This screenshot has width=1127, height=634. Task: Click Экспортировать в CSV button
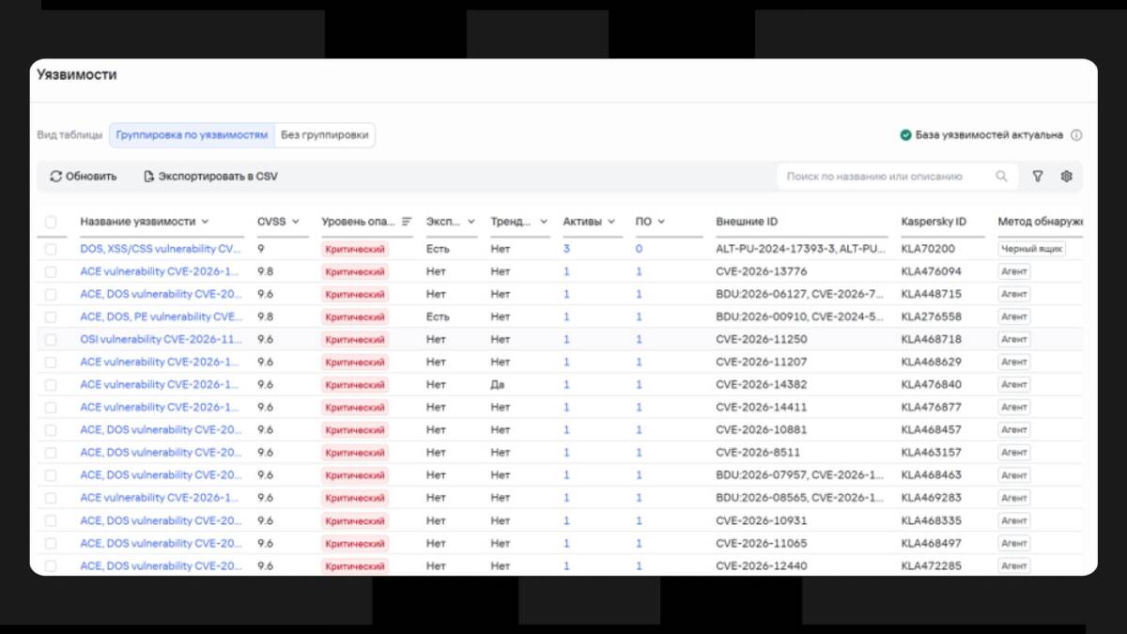(210, 176)
